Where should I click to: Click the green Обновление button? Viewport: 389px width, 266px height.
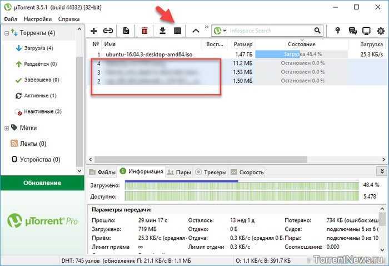click(42, 183)
